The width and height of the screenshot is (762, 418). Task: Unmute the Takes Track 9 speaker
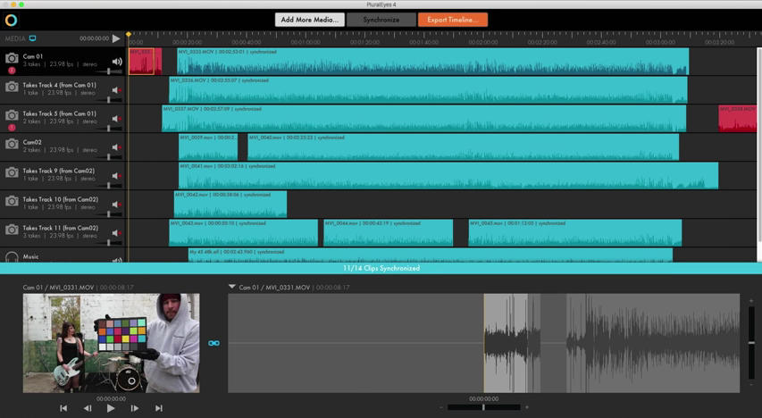coord(117,176)
